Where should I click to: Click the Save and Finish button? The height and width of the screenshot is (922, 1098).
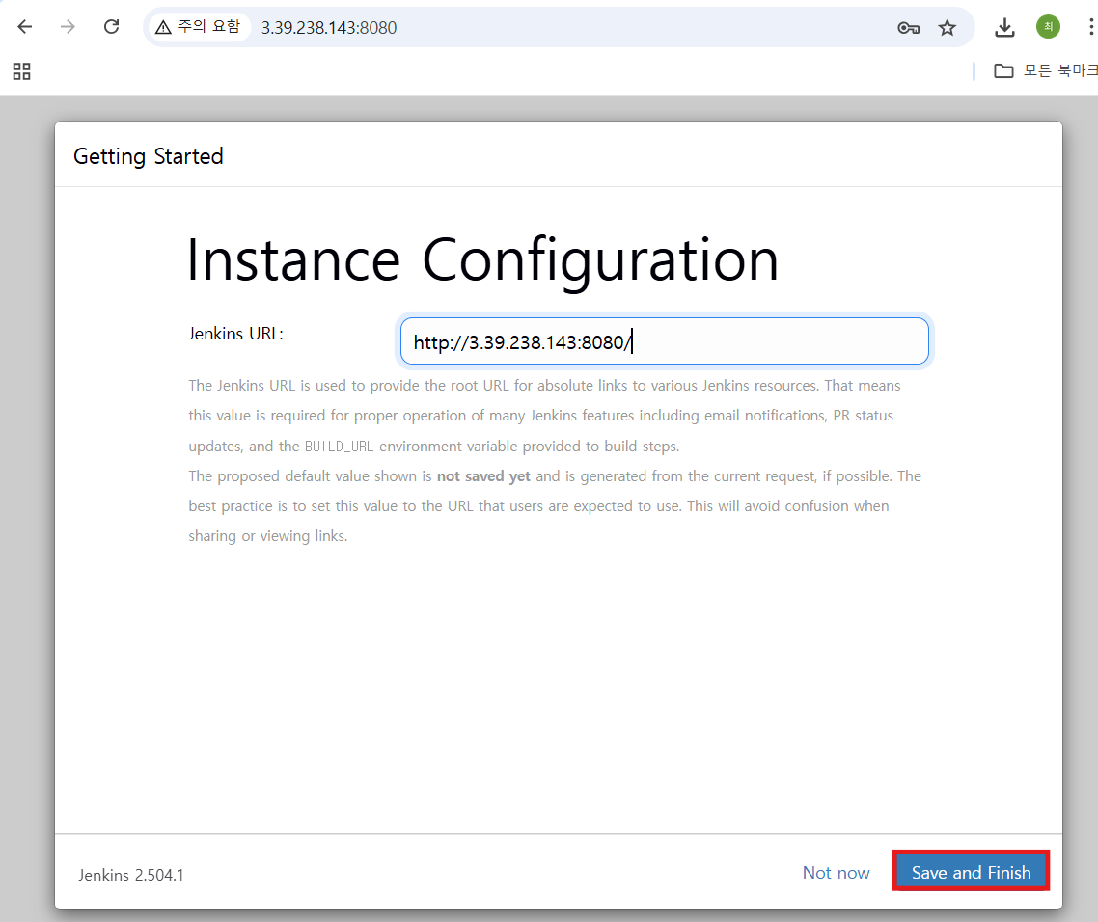coord(971,872)
